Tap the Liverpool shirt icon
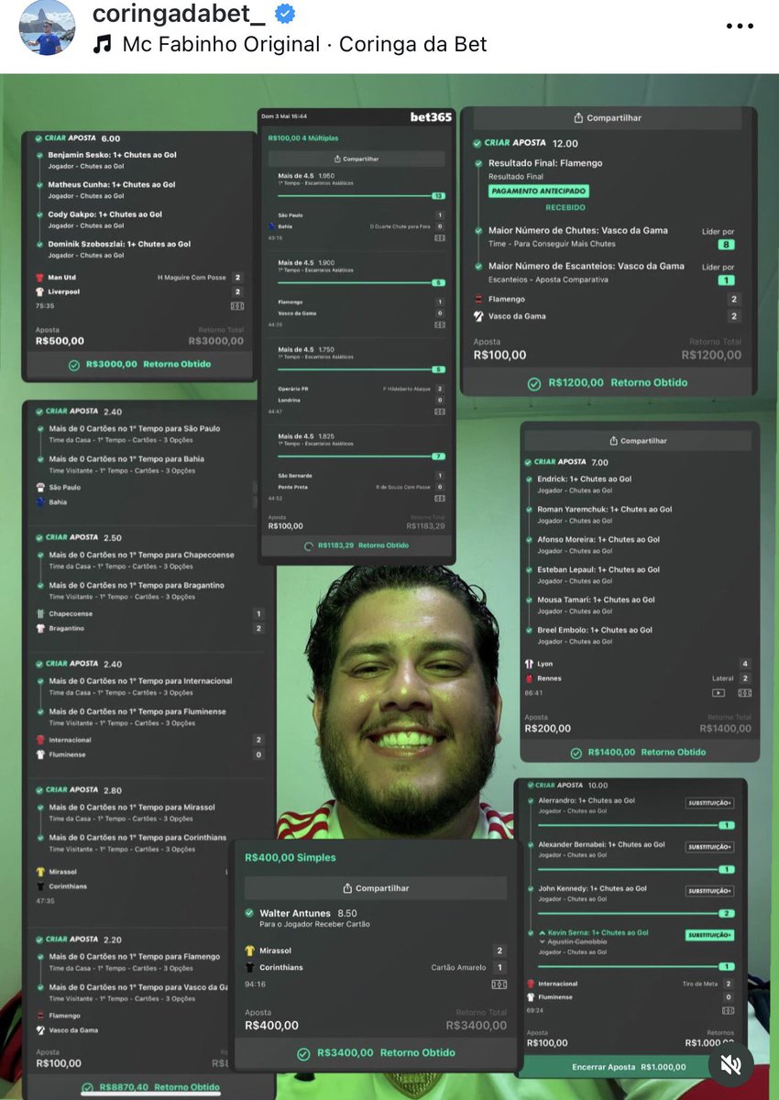Screen dimensions: 779x1100 39,291
